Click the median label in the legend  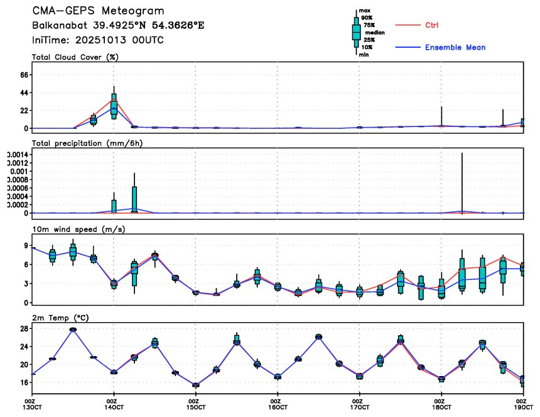coord(375,31)
